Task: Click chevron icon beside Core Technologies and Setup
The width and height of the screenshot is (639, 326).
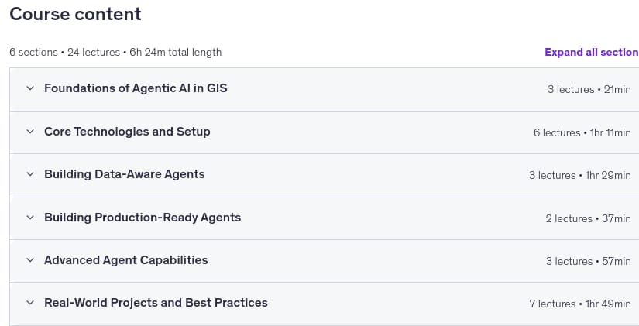Action: pos(30,131)
